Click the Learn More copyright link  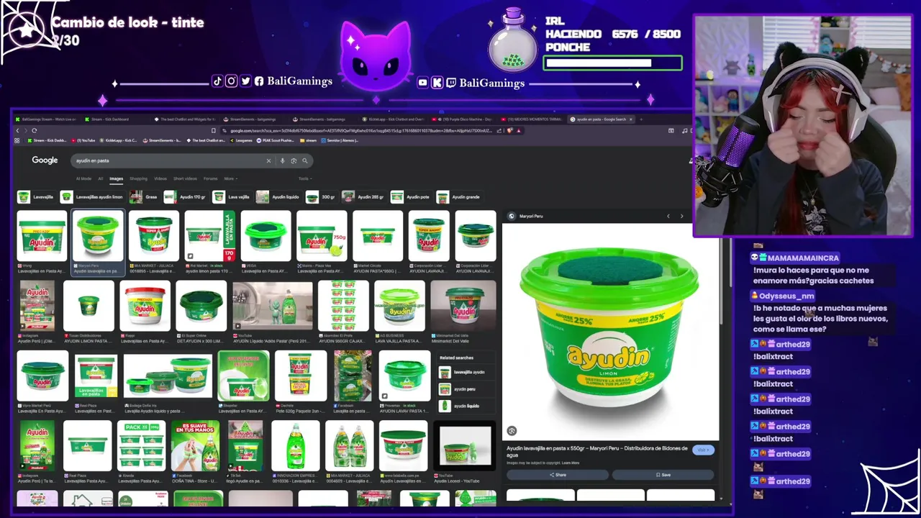tap(571, 463)
